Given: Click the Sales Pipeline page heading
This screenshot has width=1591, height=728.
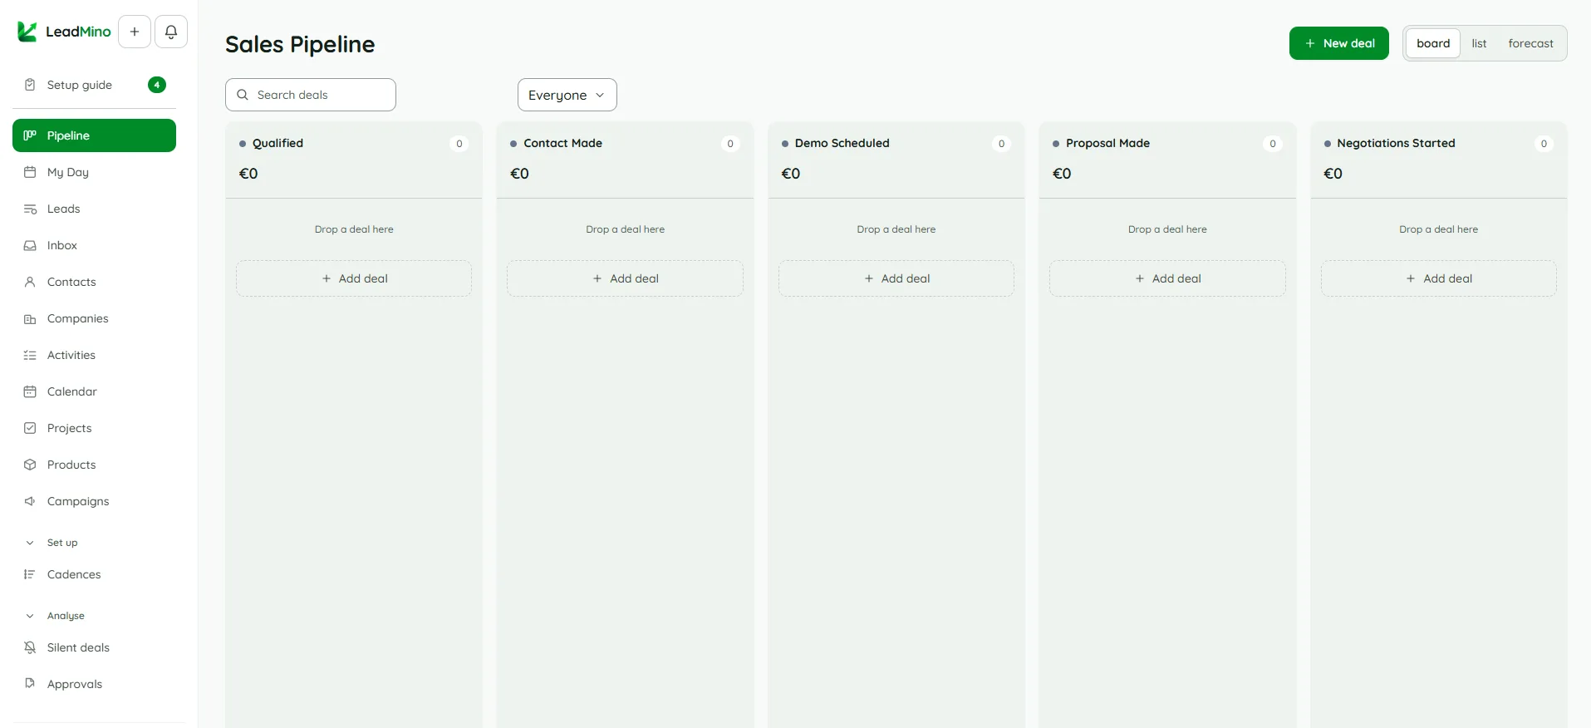Looking at the screenshot, I should tap(300, 44).
